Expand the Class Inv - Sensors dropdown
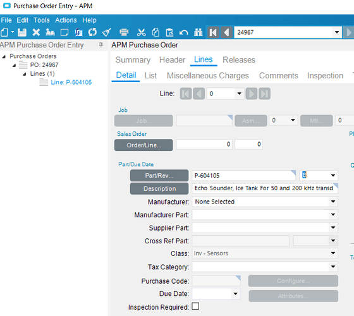 (x=333, y=253)
